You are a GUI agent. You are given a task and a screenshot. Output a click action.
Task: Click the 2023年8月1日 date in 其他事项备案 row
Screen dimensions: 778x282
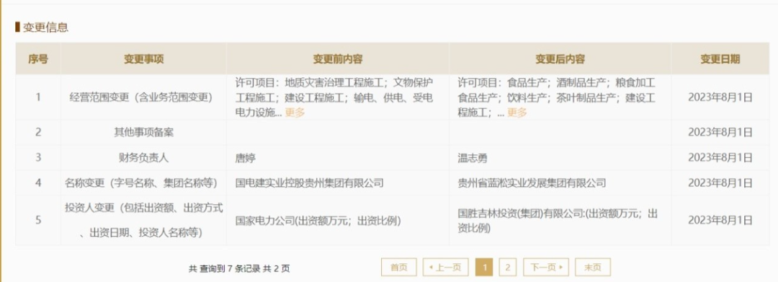point(720,133)
